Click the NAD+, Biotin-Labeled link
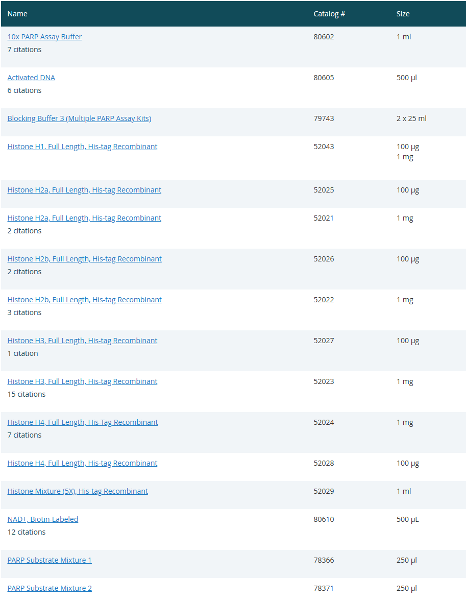The width and height of the screenshot is (466, 602). pos(43,519)
